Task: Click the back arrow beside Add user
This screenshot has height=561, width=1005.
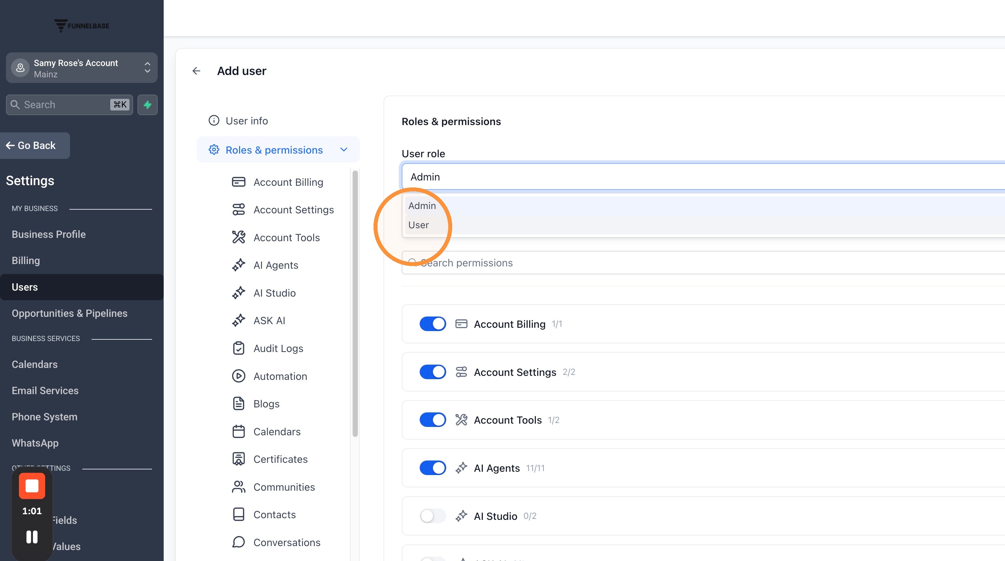Action: pos(196,71)
